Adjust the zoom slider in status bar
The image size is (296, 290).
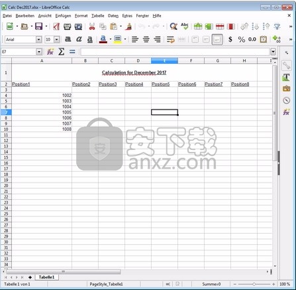254,284
